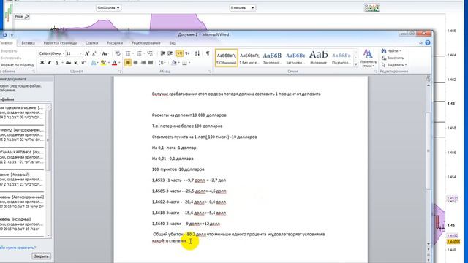Open Вид ribbon tab
Viewport: 468px width, 263px height.
point(173,43)
